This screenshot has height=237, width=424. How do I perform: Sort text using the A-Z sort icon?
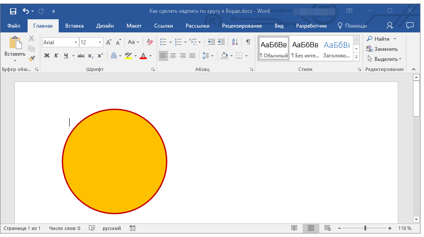pyautogui.click(x=235, y=42)
